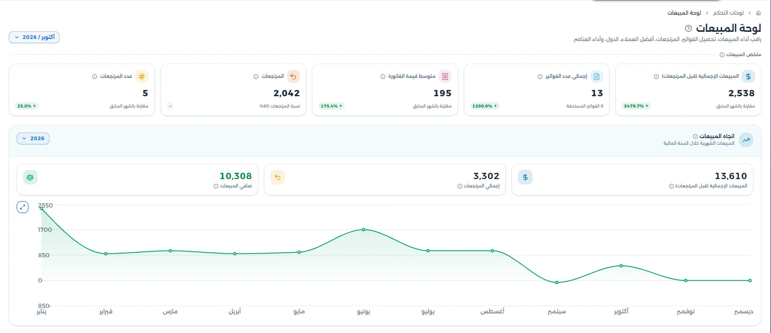Click the يناير data point on chart

41,208
